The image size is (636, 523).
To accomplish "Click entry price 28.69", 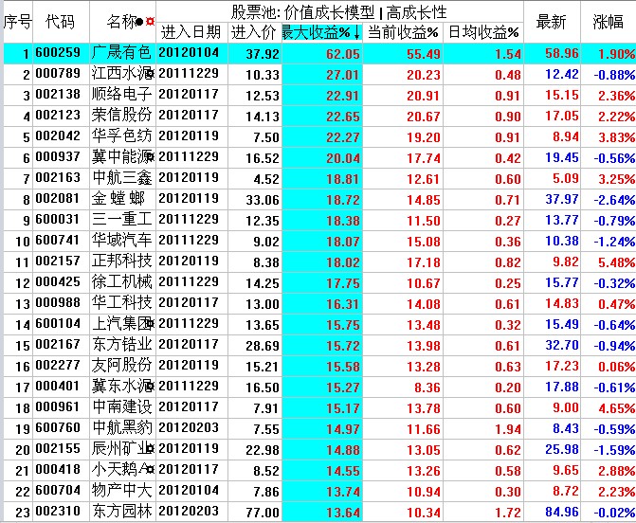I will point(263,346).
